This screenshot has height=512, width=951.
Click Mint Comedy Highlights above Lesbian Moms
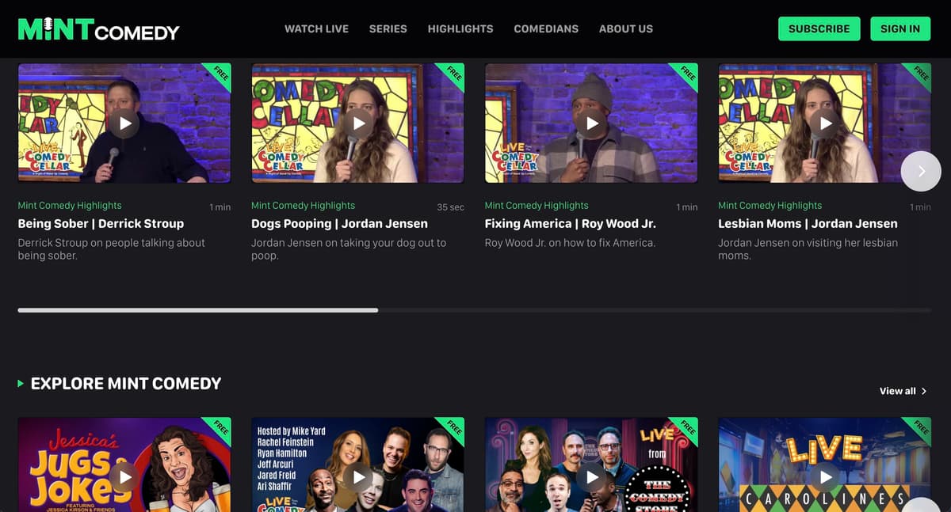click(770, 205)
